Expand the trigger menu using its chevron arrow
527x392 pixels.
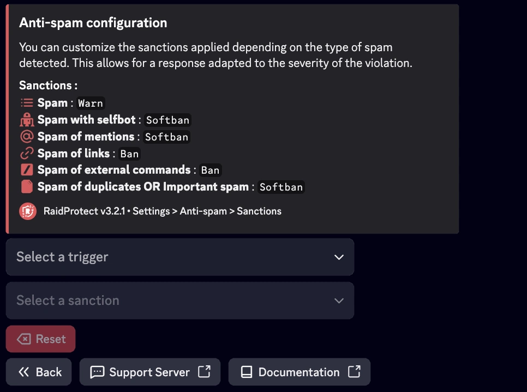(339, 257)
